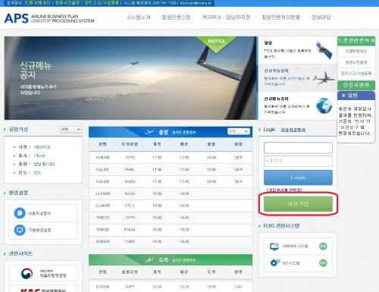Open the underlined link next to Login
Image resolution: width=379 pixels, height=292 pixels.
point(293,130)
